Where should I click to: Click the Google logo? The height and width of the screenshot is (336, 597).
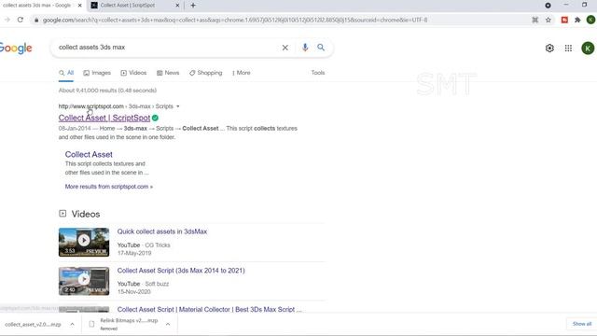16,48
